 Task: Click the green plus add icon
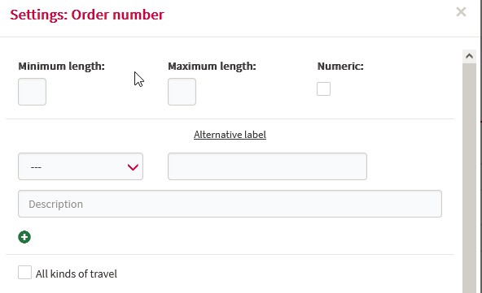point(24,237)
